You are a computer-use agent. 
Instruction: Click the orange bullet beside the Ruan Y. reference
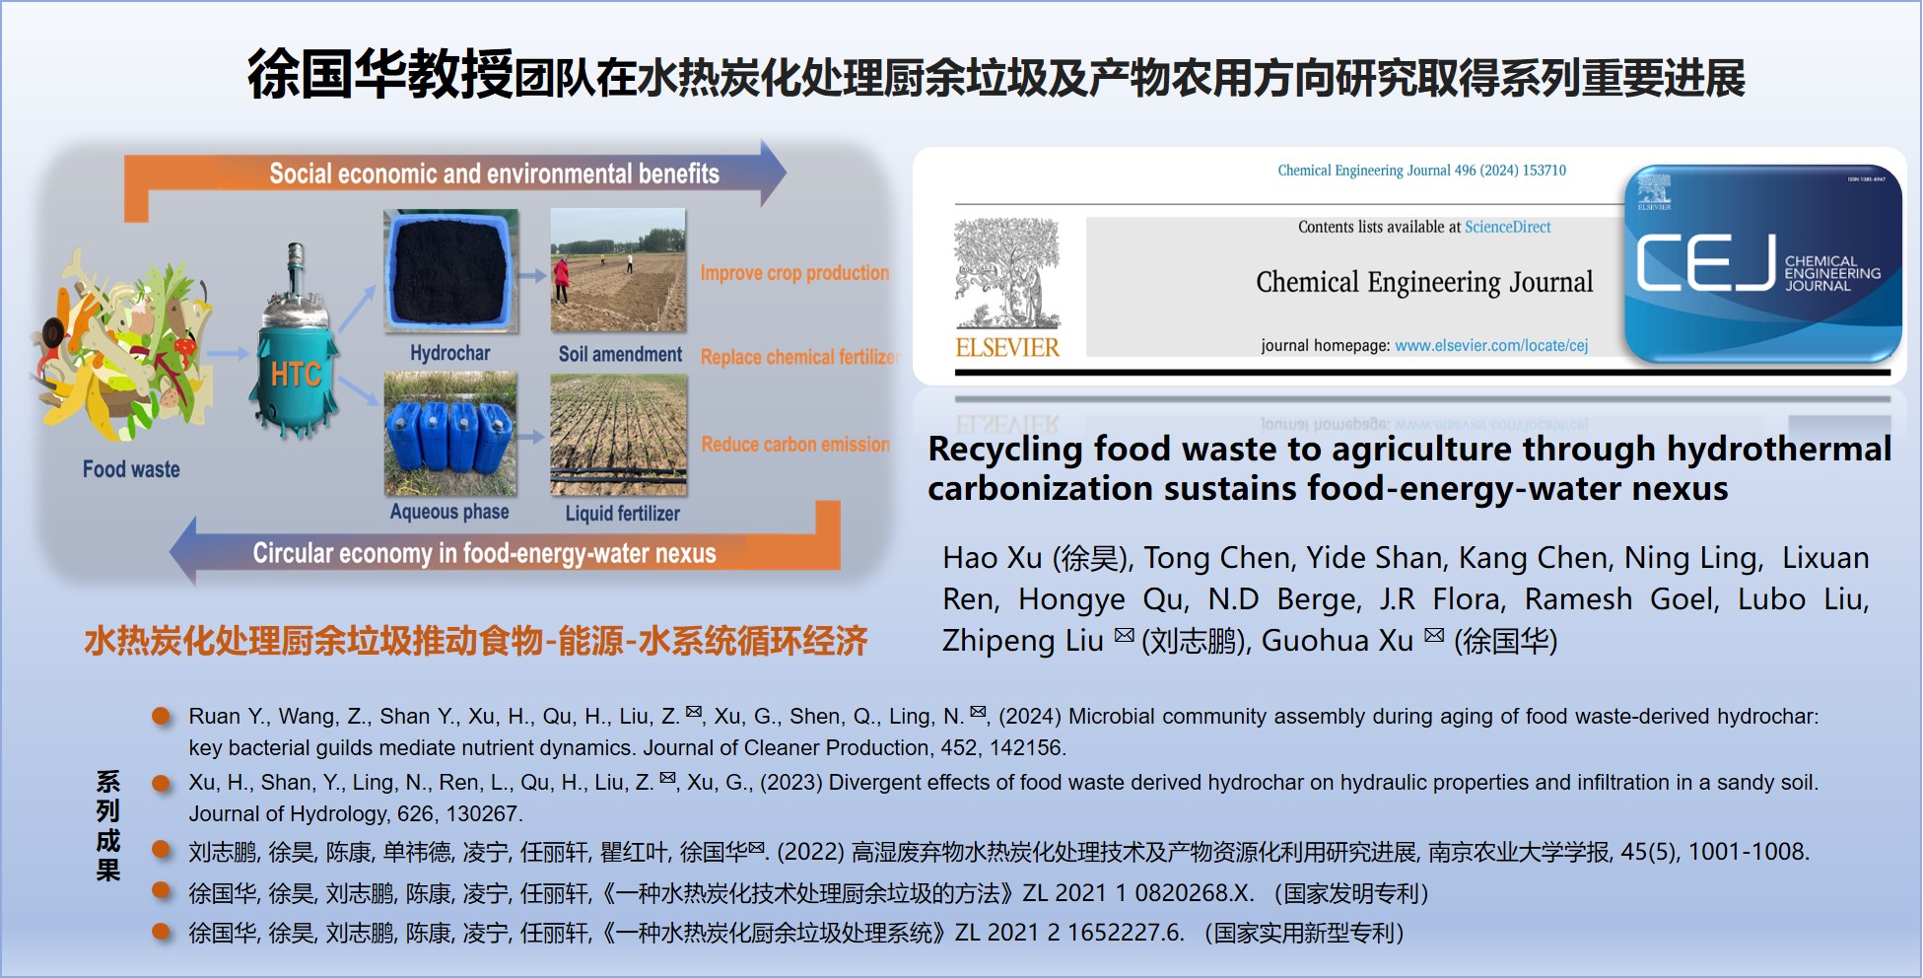[x=162, y=716]
